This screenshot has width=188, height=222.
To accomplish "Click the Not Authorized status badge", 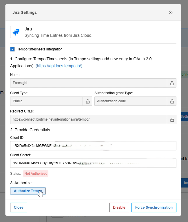I will 36,174.
